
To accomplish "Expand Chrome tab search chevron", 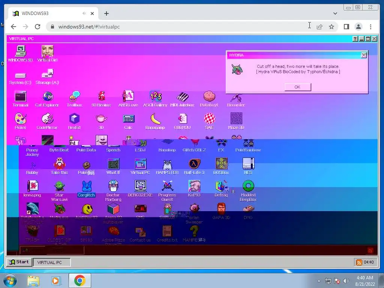I will [335, 13].
